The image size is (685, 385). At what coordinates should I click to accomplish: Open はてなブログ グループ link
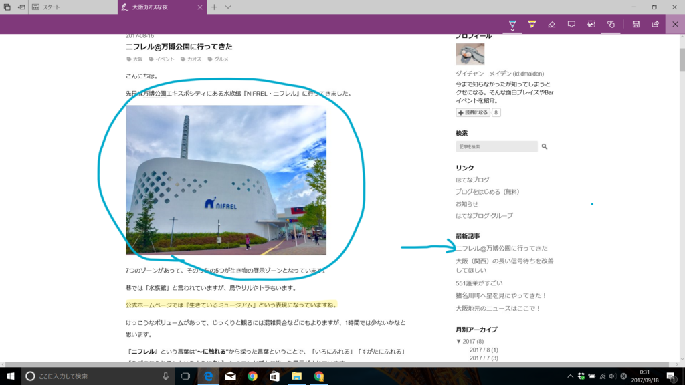click(x=484, y=216)
